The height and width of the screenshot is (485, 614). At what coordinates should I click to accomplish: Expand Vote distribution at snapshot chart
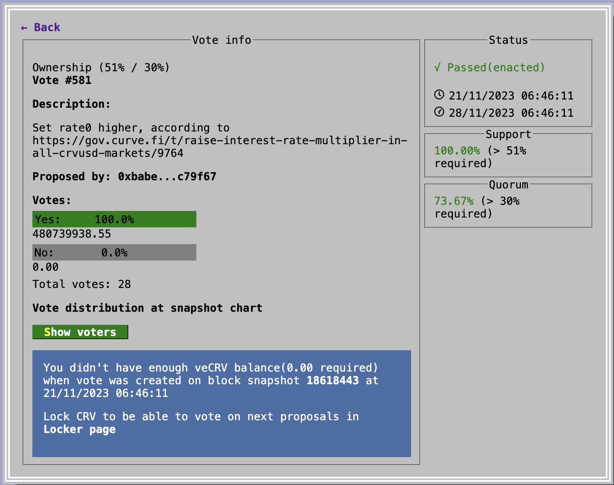(x=147, y=308)
